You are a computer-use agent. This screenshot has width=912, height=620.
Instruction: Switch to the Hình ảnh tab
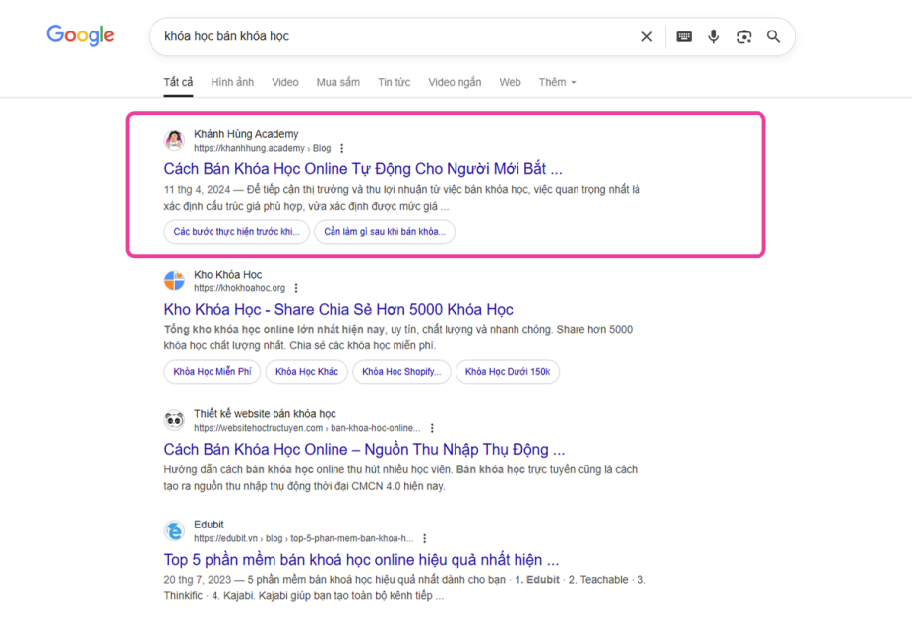point(232,82)
